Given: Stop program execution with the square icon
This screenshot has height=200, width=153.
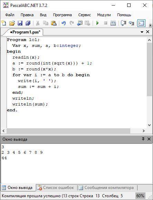Looking at the screenshot, I should pyautogui.click(x=105, y=23).
